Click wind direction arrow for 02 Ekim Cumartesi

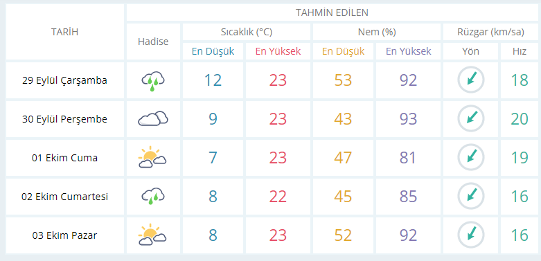click(471, 197)
